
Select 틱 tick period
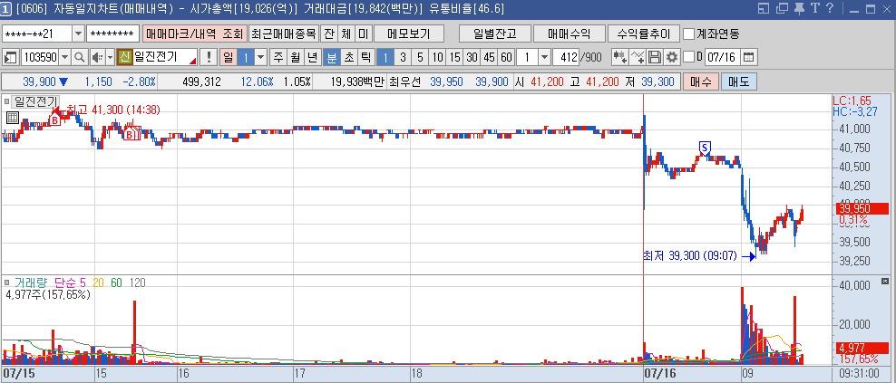coord(365,57)
